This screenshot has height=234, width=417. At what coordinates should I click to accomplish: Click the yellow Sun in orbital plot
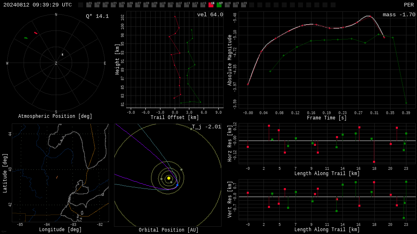pyautogui.click(x=169, y=178)
